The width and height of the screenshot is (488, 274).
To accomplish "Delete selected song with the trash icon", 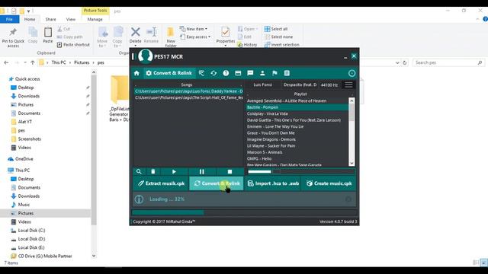I will [x=153, y=171].
